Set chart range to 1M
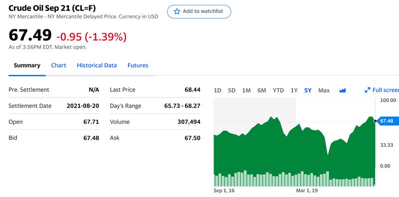The image size is (399, 197). [x=246, y=91]
